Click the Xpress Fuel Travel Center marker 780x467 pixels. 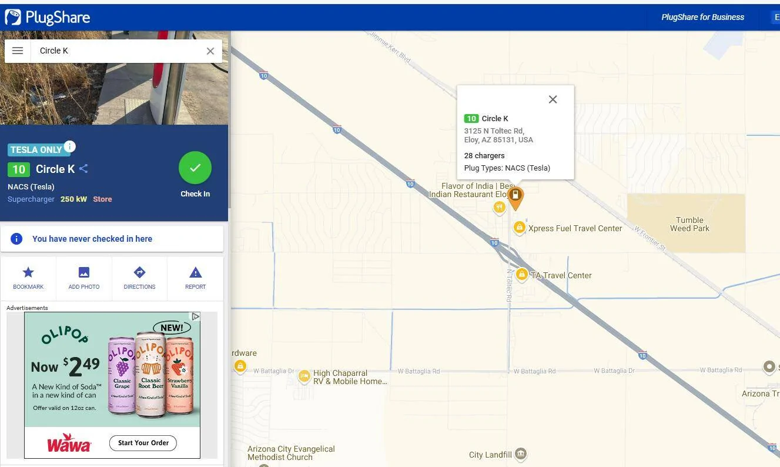pos(519,228)
